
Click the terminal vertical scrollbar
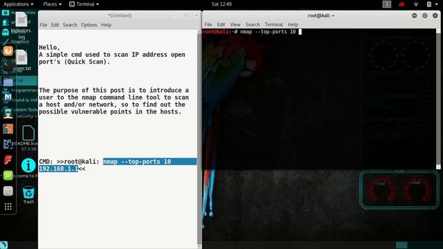(438, 99)
